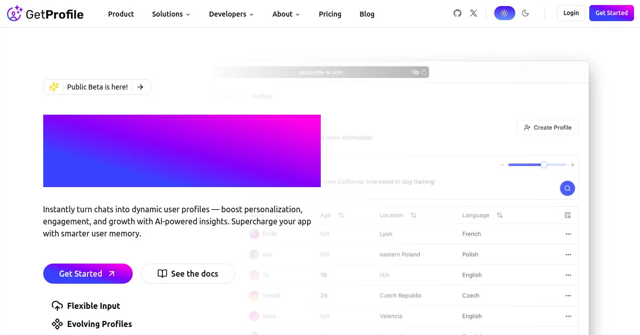Click the Evolving Profiles icon

pos(57,324)
